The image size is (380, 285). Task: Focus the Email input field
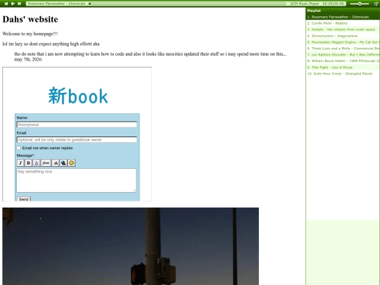tap(77, 139)
